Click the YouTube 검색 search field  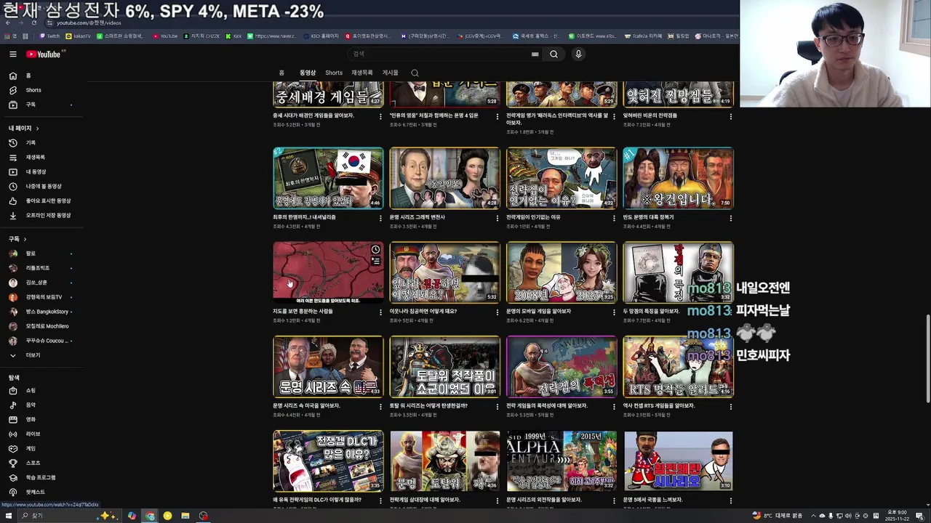[444, 54]
